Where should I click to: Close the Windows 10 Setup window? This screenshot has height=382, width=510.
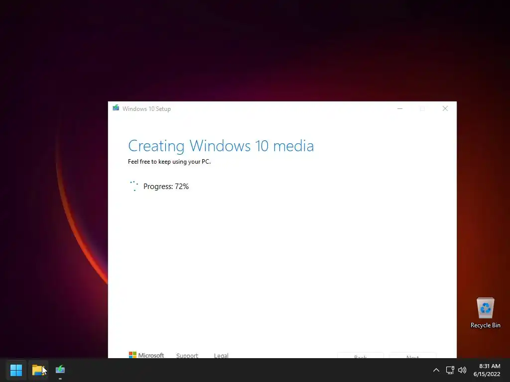coord(445,108)
